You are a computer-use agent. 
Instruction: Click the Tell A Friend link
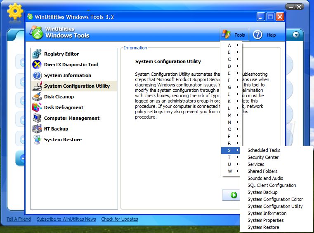click(19, 219)
